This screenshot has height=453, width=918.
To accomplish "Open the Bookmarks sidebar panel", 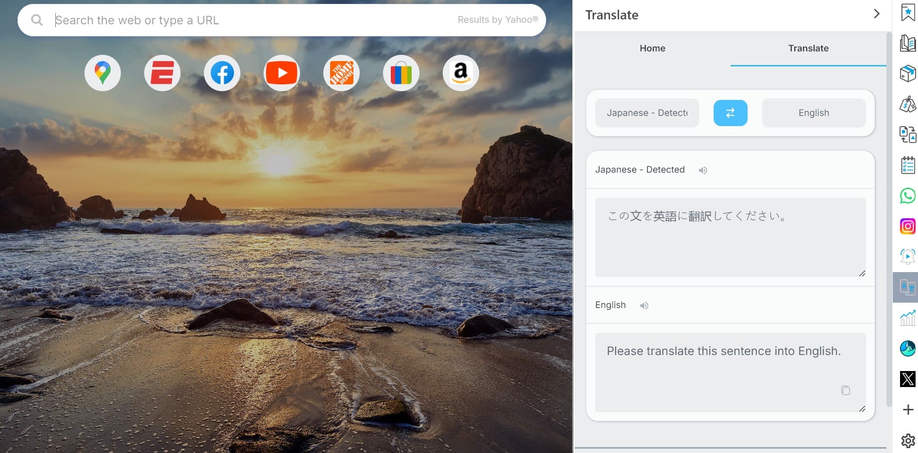I will coord(907,13).
